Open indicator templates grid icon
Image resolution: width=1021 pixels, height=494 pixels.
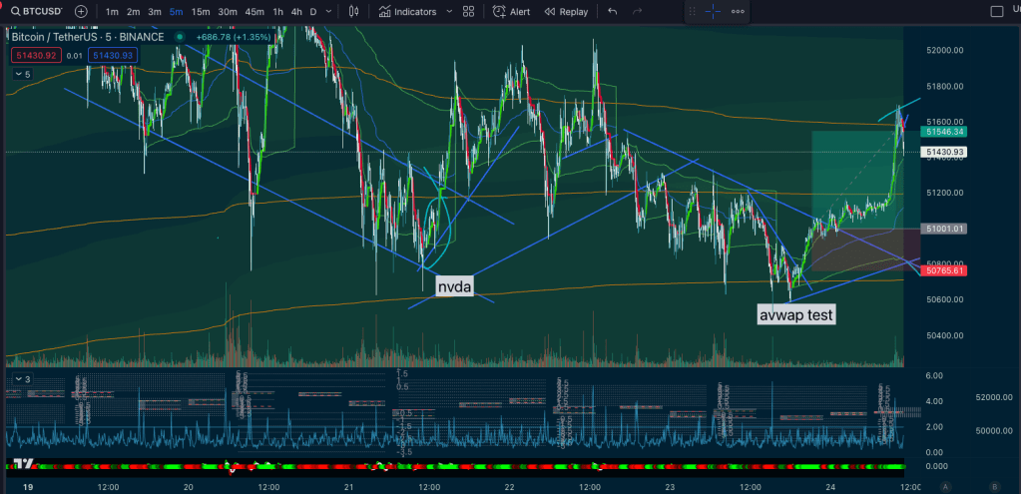click(468, 12)
